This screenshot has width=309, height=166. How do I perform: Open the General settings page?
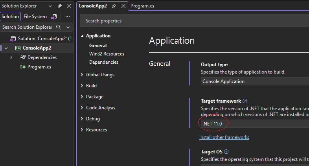98,46
